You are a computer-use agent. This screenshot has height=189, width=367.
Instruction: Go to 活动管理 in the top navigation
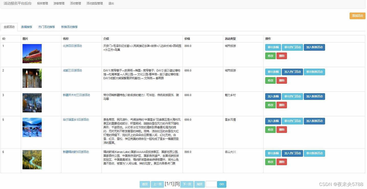point(75,4)
